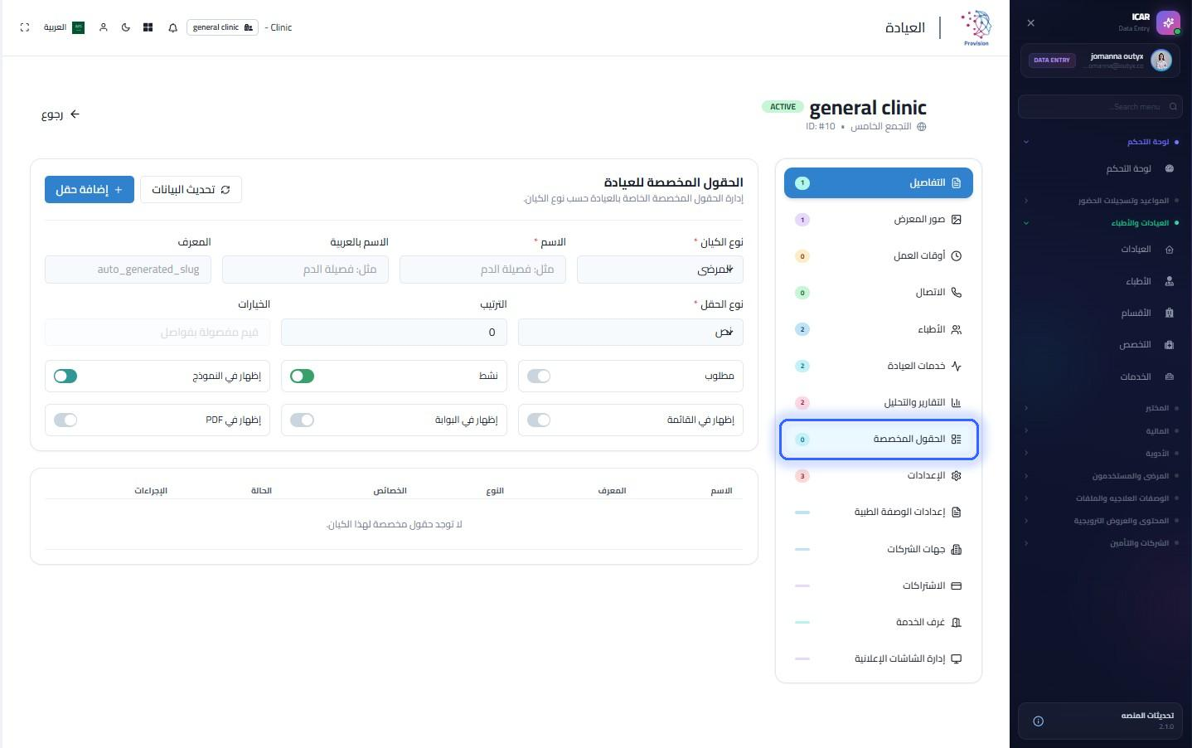Click the globe icon near التجمع الخامس
Viewport: 1192px width, 748px height.
(921, 127)
